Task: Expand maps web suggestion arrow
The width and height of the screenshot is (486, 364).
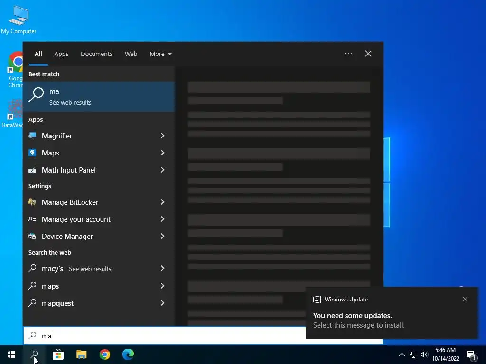Action: coord(162,286)
